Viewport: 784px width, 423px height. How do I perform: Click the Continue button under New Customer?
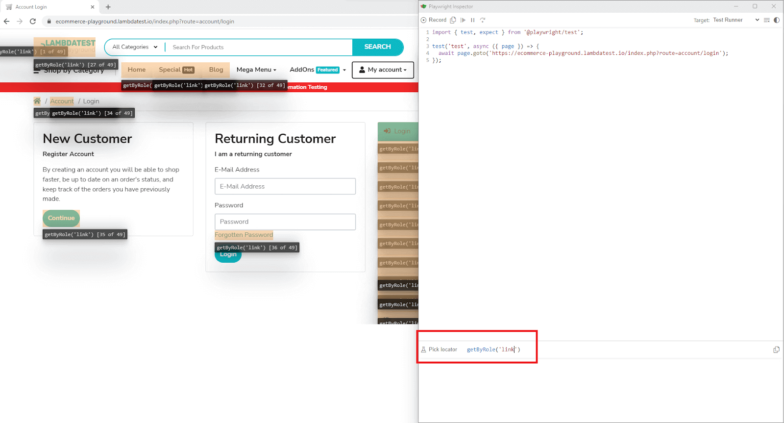pos(61,218)
